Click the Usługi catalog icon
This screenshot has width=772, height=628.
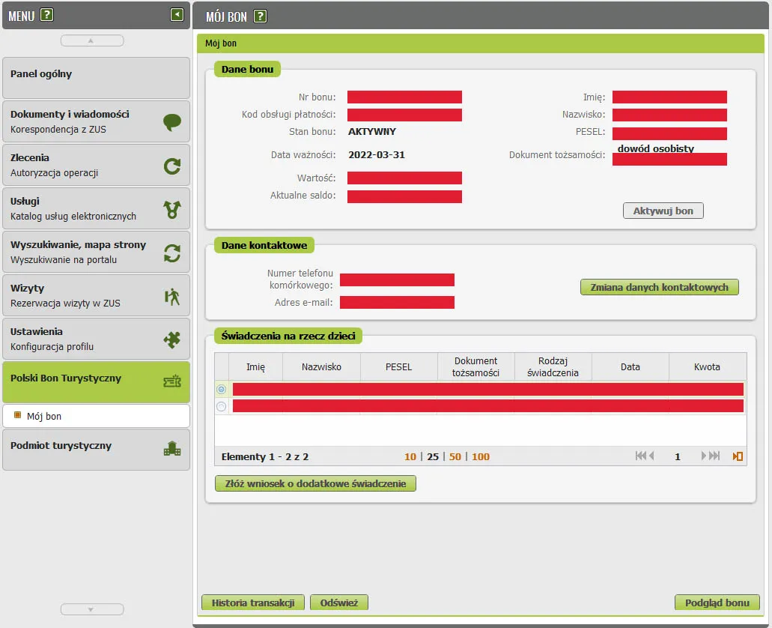point(171,210)
